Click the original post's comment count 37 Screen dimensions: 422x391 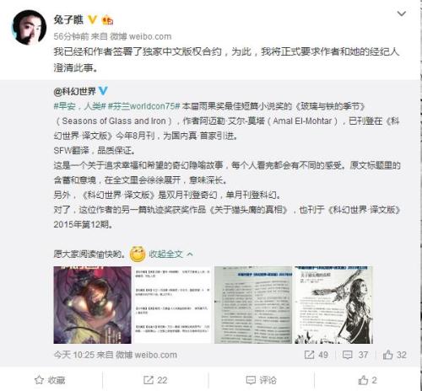[355, 355]
